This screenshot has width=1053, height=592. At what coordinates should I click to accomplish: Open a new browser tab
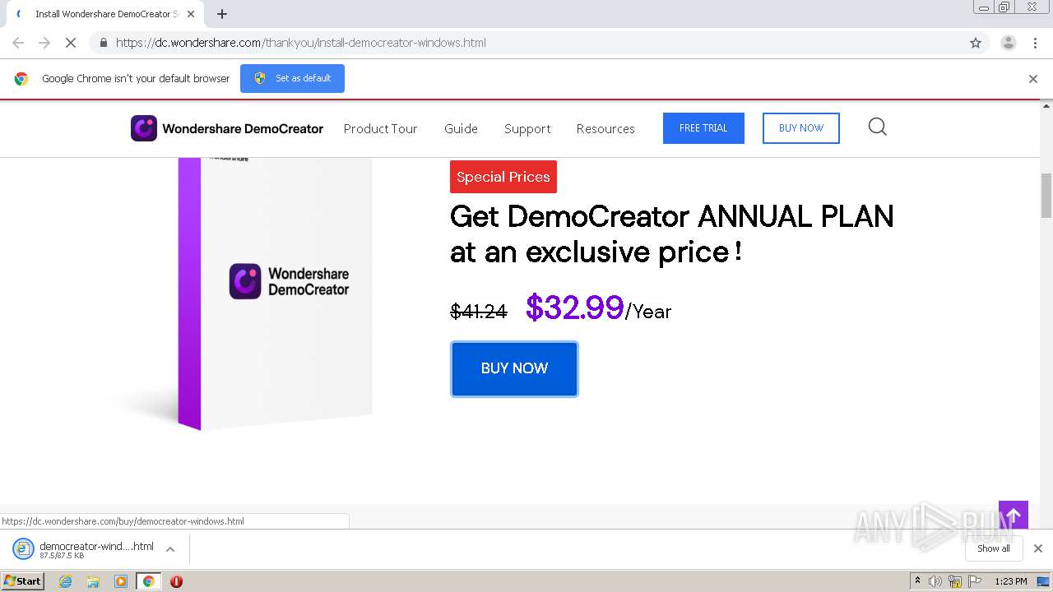[222, 14]
